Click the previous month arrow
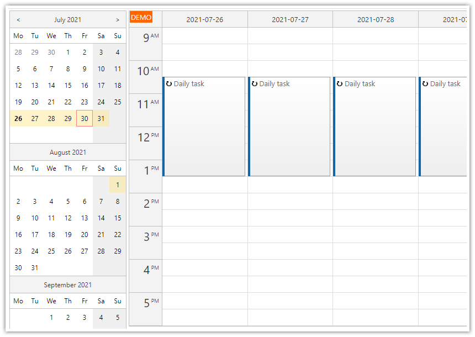This screenshot has width=475, height=337. [x=18, y=20]
